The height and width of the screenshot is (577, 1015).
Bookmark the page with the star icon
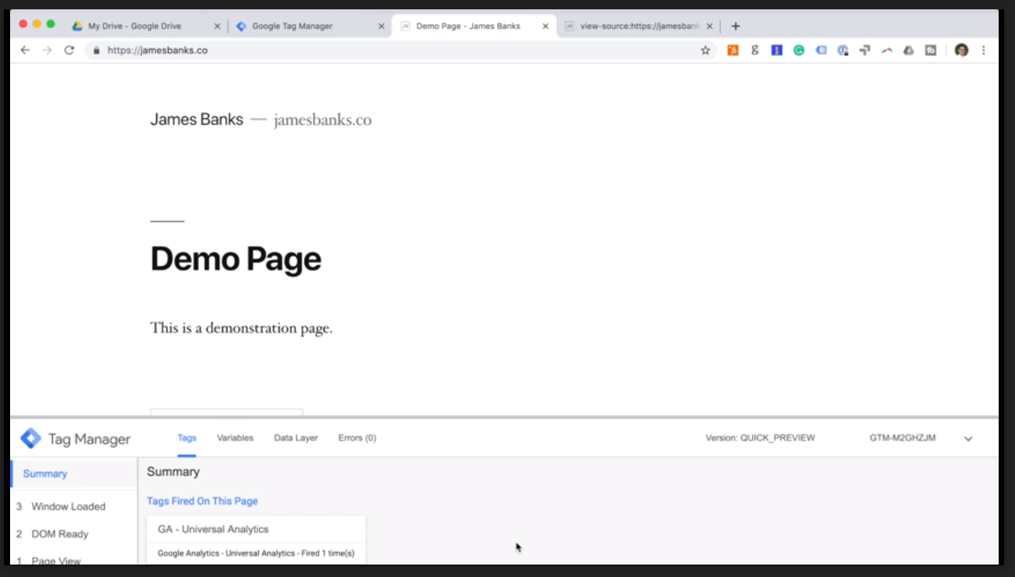point(706,49)
